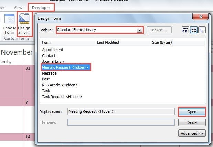Image resolution: width=213 pixels, height=147 pixels.
Task: Expand dialog with Advanced>> button
Action: [192, 133]
